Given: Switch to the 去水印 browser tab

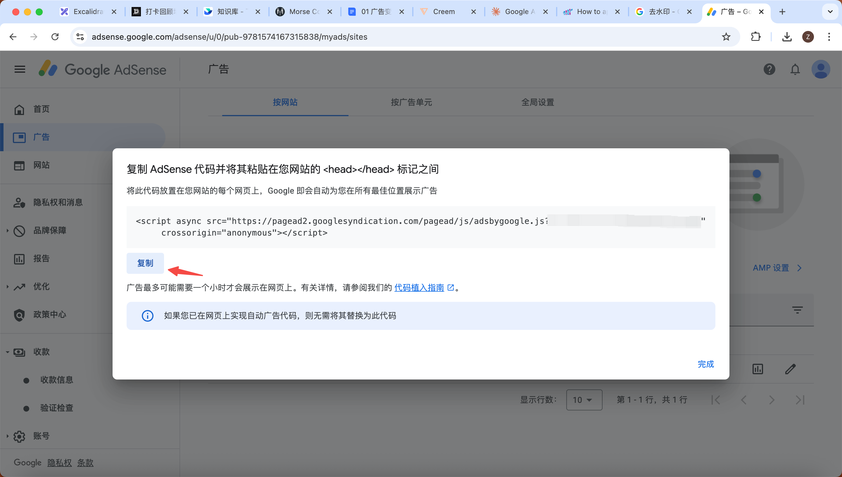Looking at the screenshot, I should 664,12.
